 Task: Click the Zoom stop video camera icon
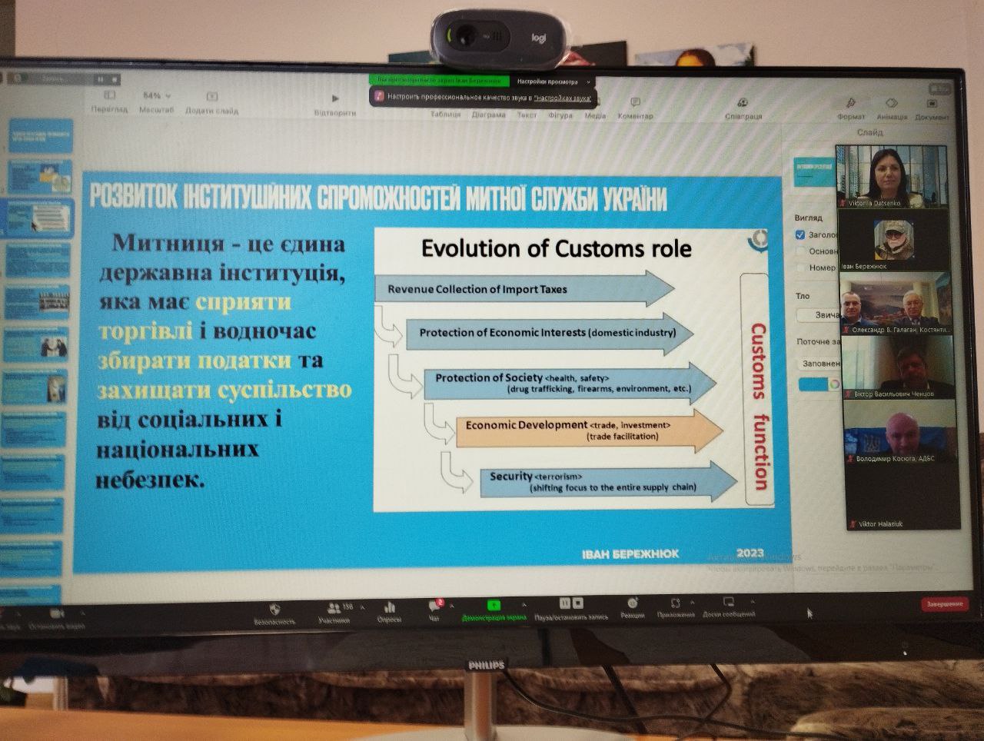(56, 613)
